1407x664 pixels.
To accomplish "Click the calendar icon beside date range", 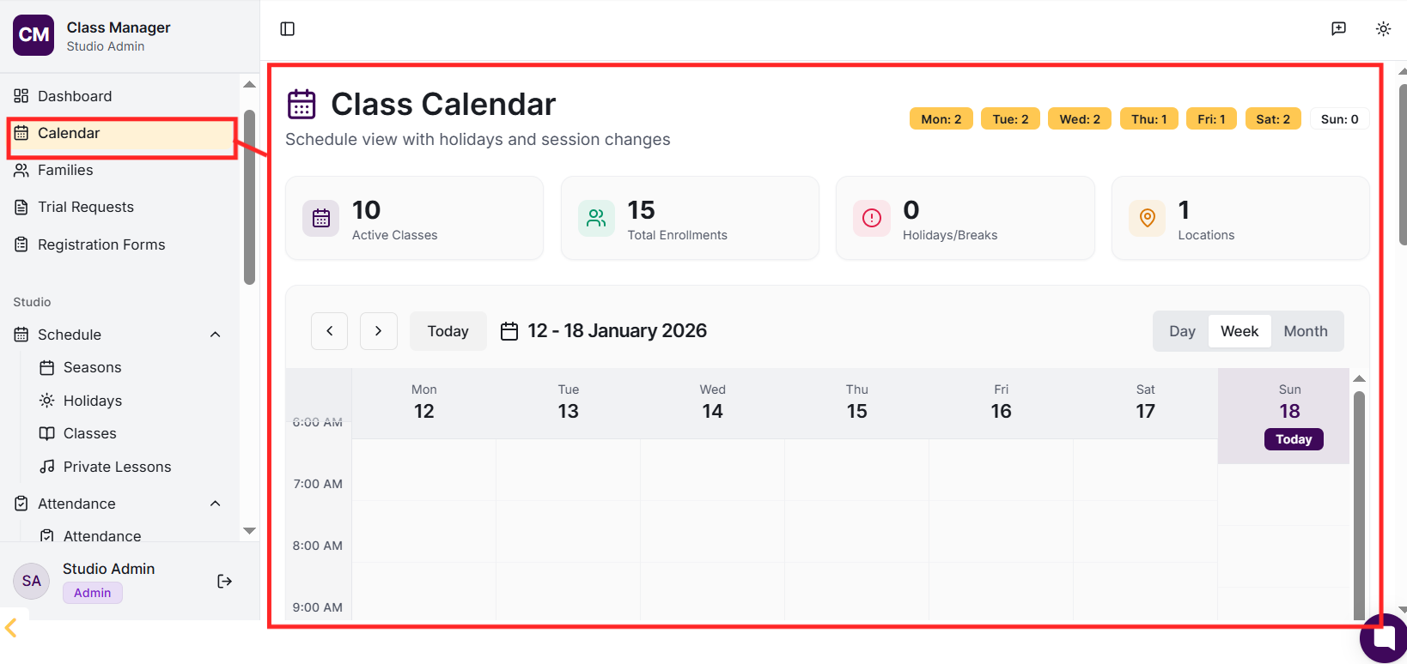I will point(509,331).
